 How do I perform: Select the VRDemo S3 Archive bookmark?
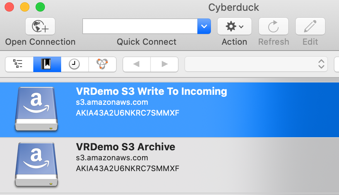click(169, 165)
